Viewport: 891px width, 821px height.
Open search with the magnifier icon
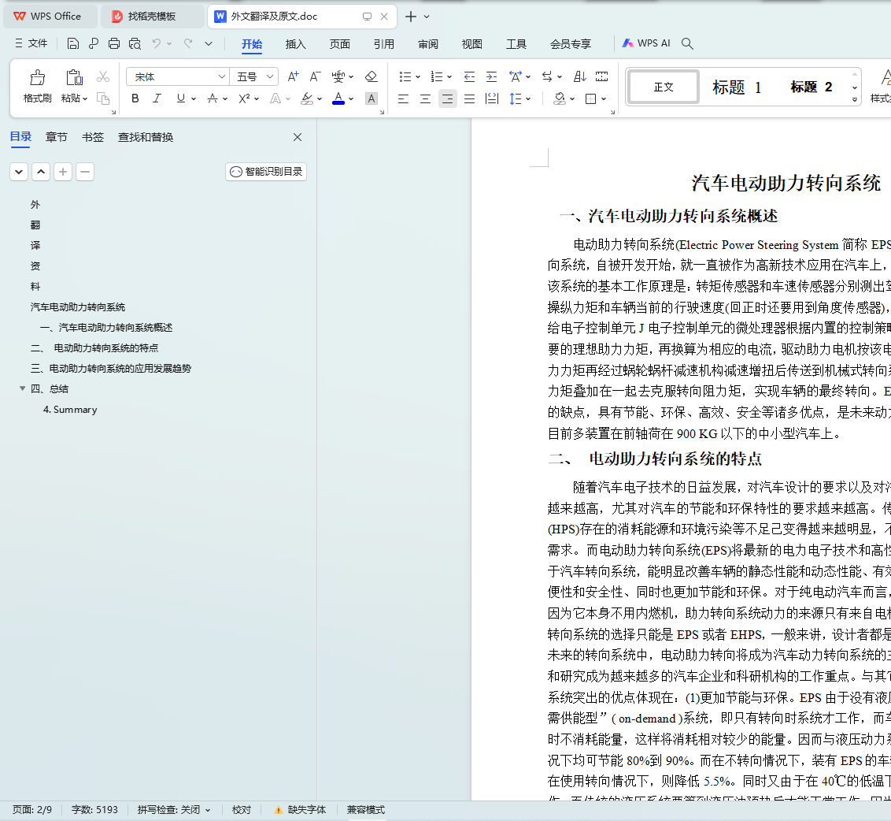(687, 44)
